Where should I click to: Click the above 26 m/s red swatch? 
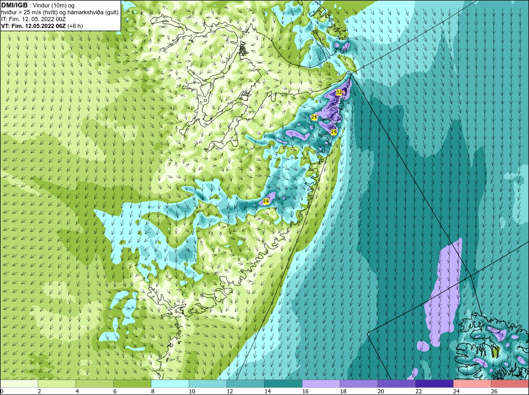pos(510,383)
